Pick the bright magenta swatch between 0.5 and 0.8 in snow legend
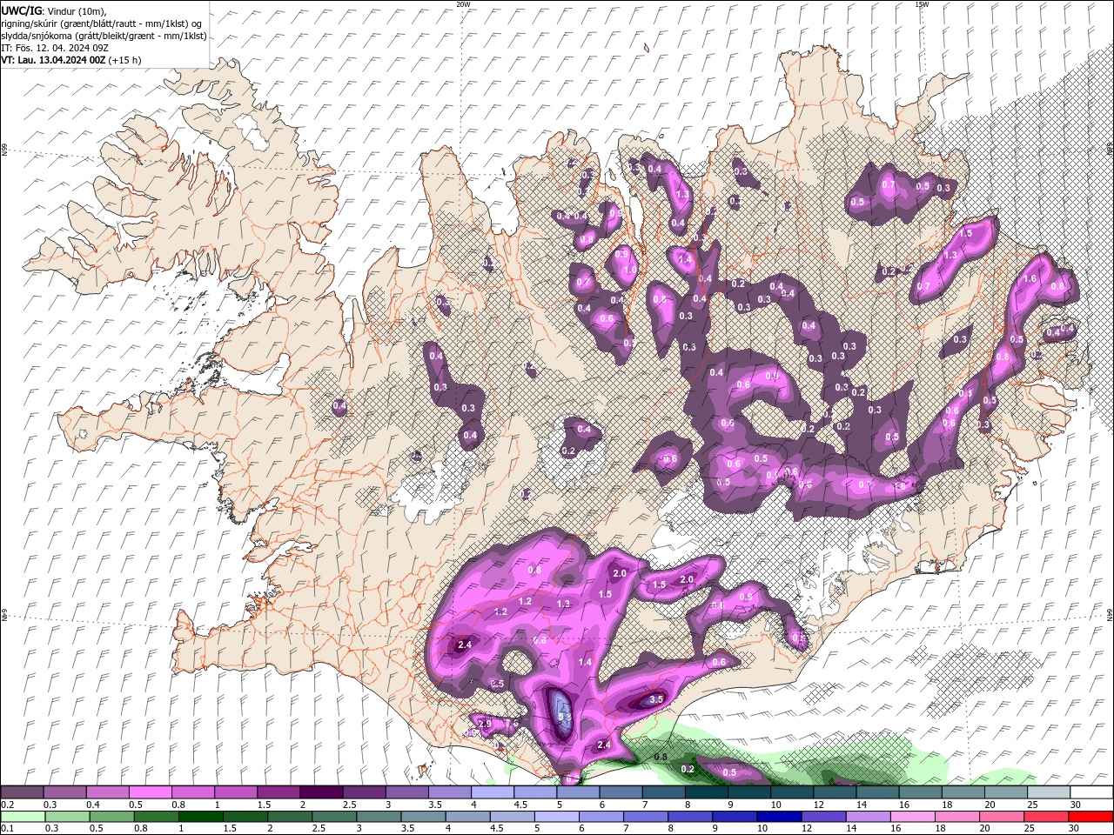 pos(150,792)
